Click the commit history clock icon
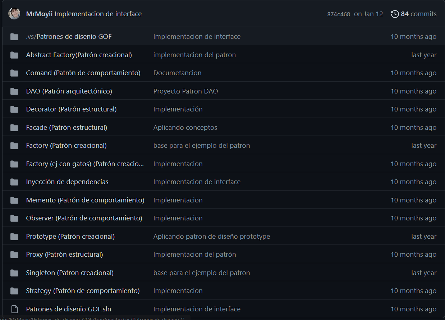The height and width of the screenshot is (320, 445). (395, 14)
